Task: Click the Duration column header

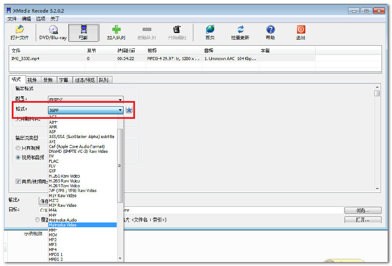Action: (x=130, y=51)
